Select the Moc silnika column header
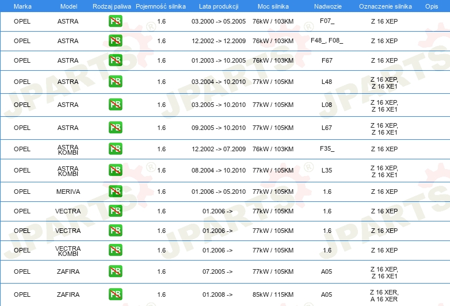Viewport: 450px width, 306px height. click(273, 6)
